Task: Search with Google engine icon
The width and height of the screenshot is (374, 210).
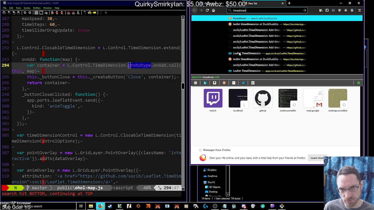Action: 195,83
